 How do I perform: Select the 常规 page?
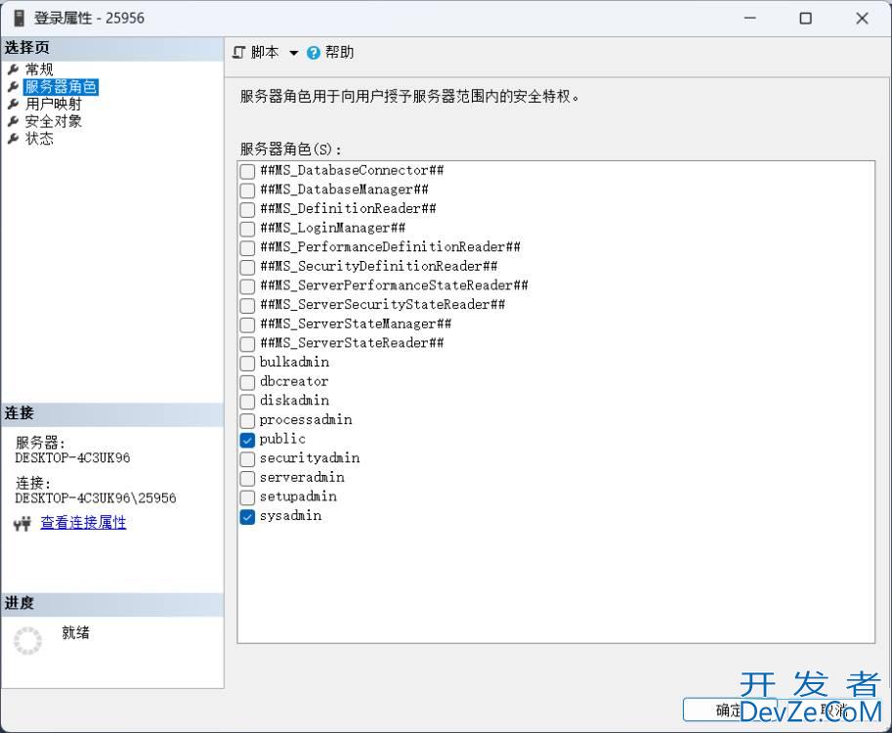39,69
